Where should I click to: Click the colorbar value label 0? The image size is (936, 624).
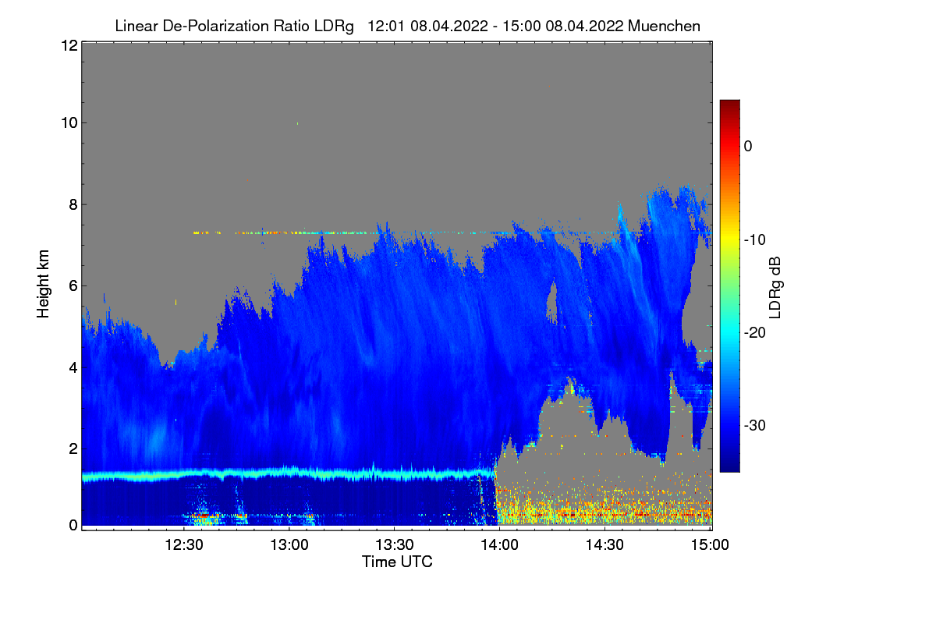[x=748, y=146]
